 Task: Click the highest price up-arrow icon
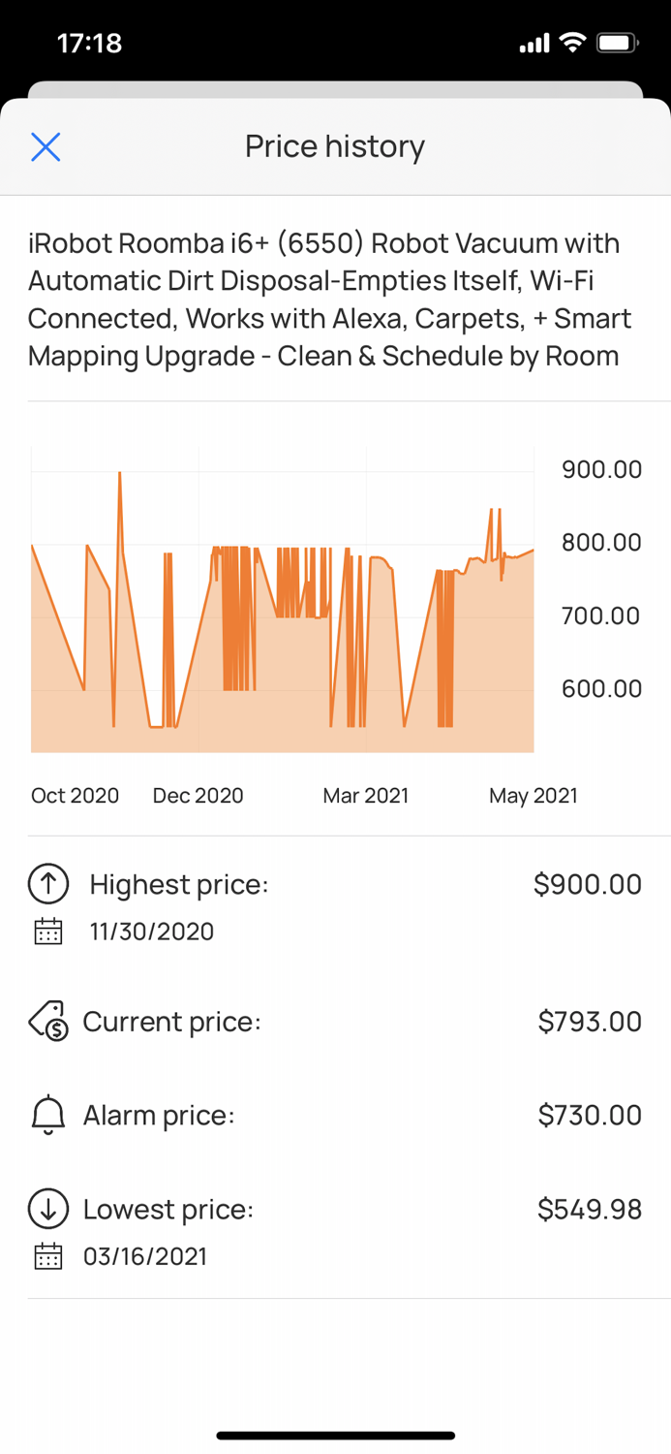tap(46, 884)
